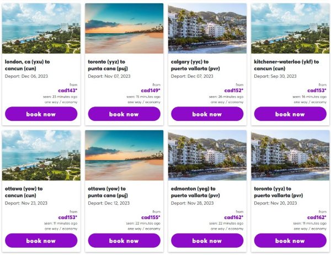
Task: Open the London to Cancun beach photo
Action: (41, 28)
